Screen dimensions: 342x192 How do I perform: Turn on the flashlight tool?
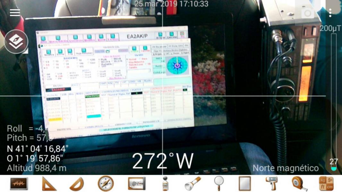coord(192,184)
